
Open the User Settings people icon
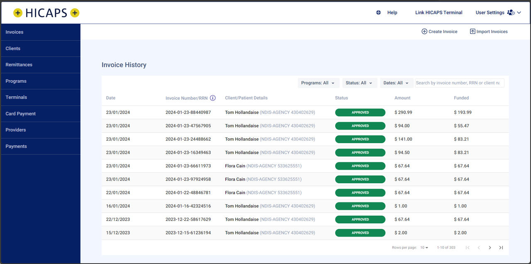[511, 12]
